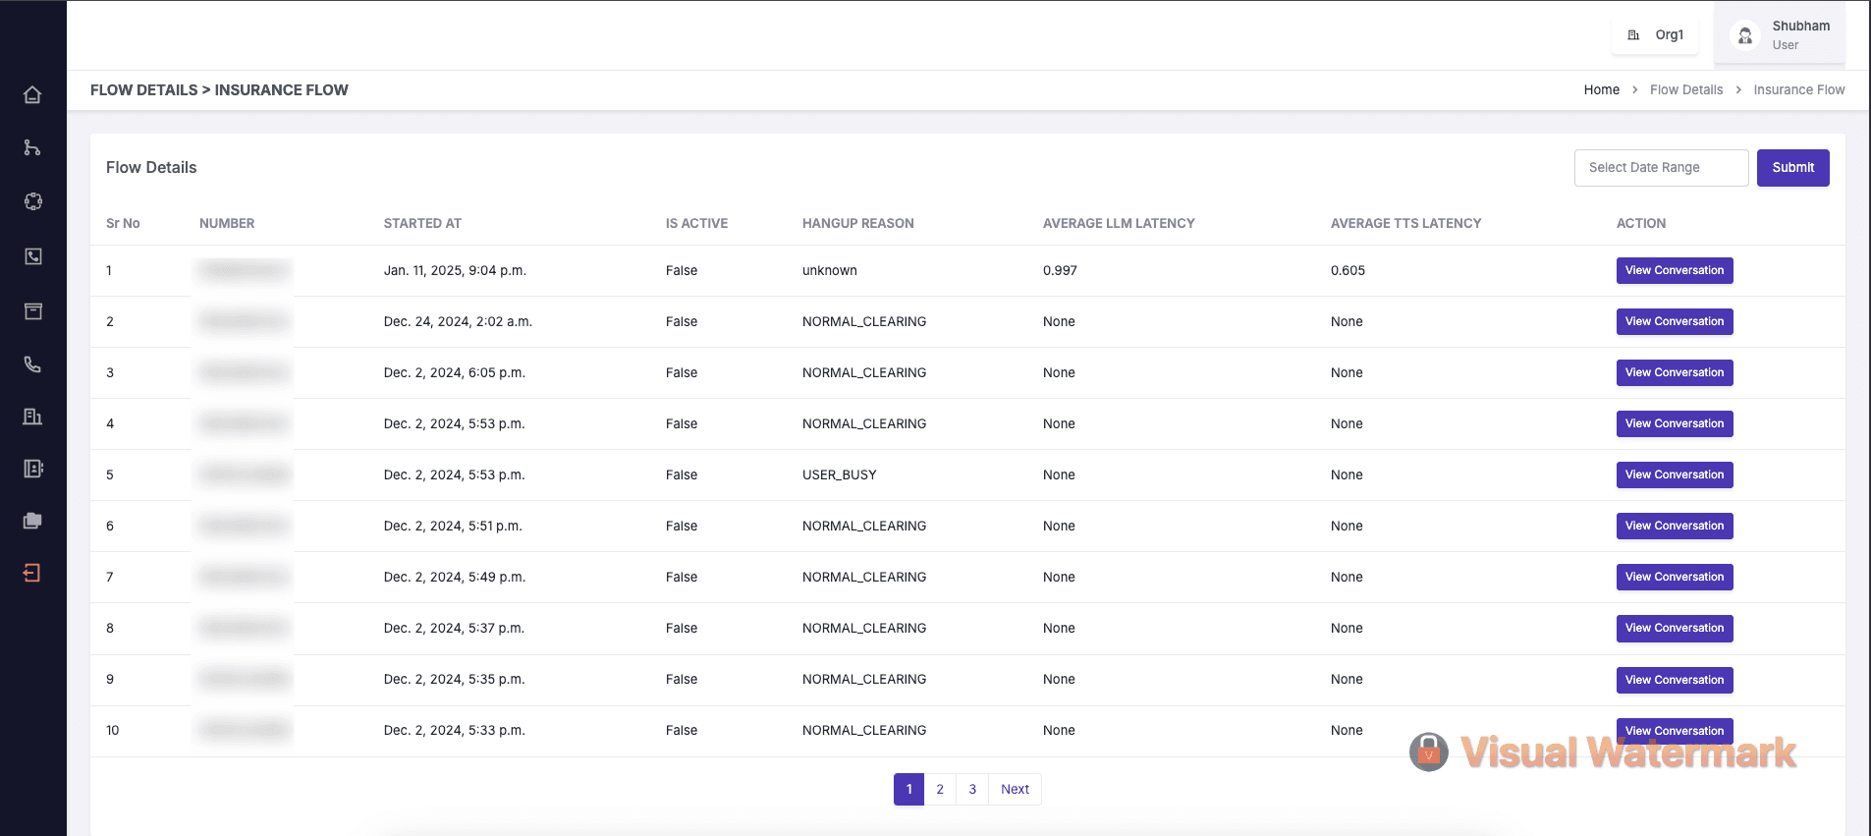Click the red logout icon in sidebar
This screenshot has height=836, width=1871.
click(32, 573)
